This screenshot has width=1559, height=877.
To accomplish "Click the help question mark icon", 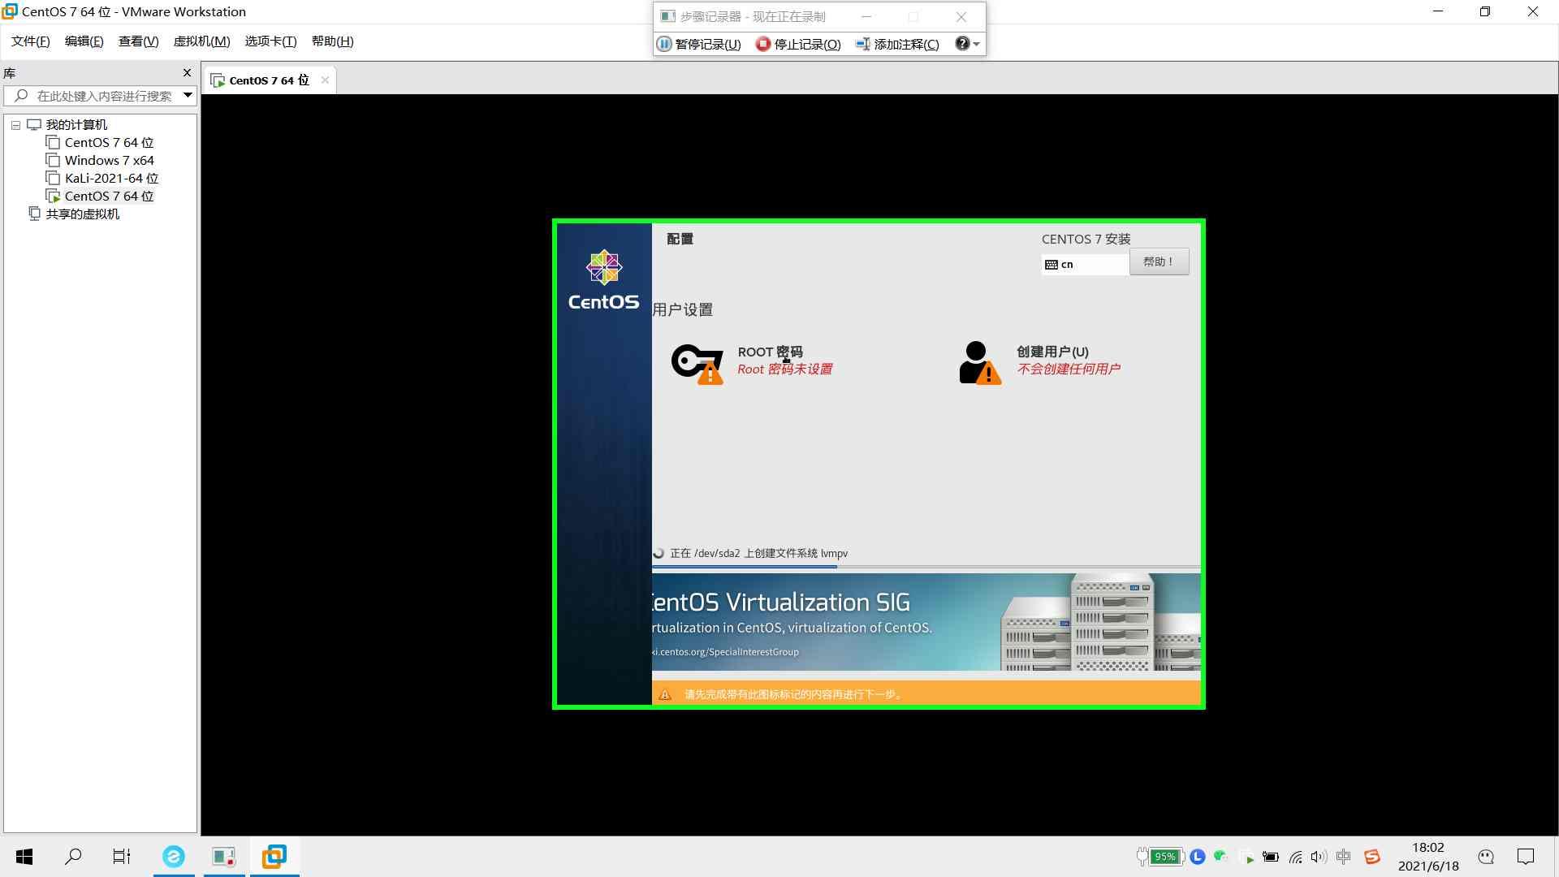I will [x=961, y=43].
